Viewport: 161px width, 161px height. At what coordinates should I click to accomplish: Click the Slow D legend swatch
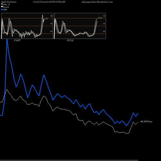tap(2, 4)
